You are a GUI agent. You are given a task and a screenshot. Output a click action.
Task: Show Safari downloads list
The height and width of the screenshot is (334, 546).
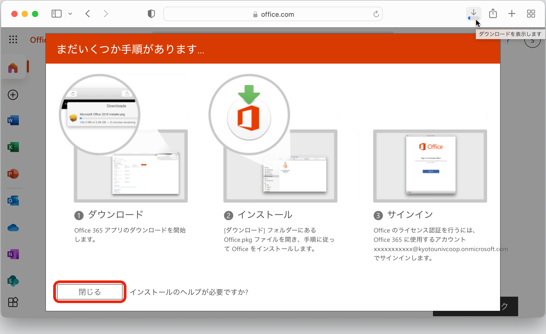[x=473, y=14]
